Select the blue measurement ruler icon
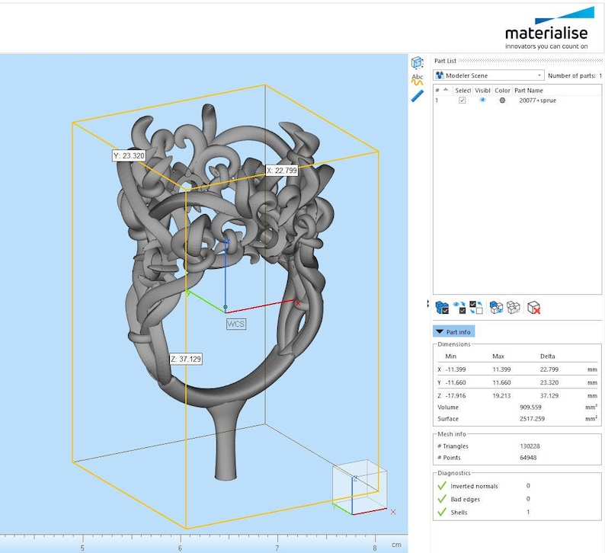Viewport: 605px width, 553px height. tap(417, 96)
